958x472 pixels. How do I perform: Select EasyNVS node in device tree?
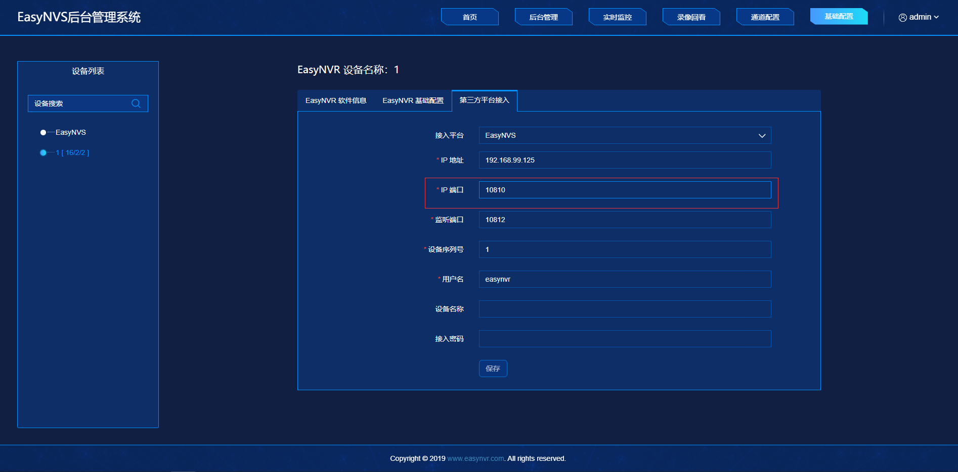(x=71, y=132)
